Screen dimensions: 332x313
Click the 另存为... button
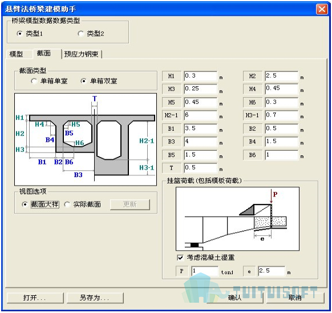95,298
